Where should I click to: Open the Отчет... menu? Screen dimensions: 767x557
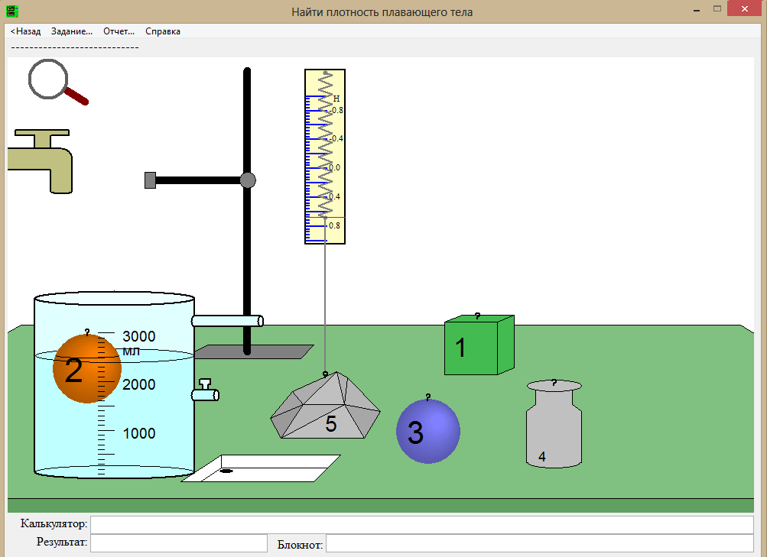(119, 31)
